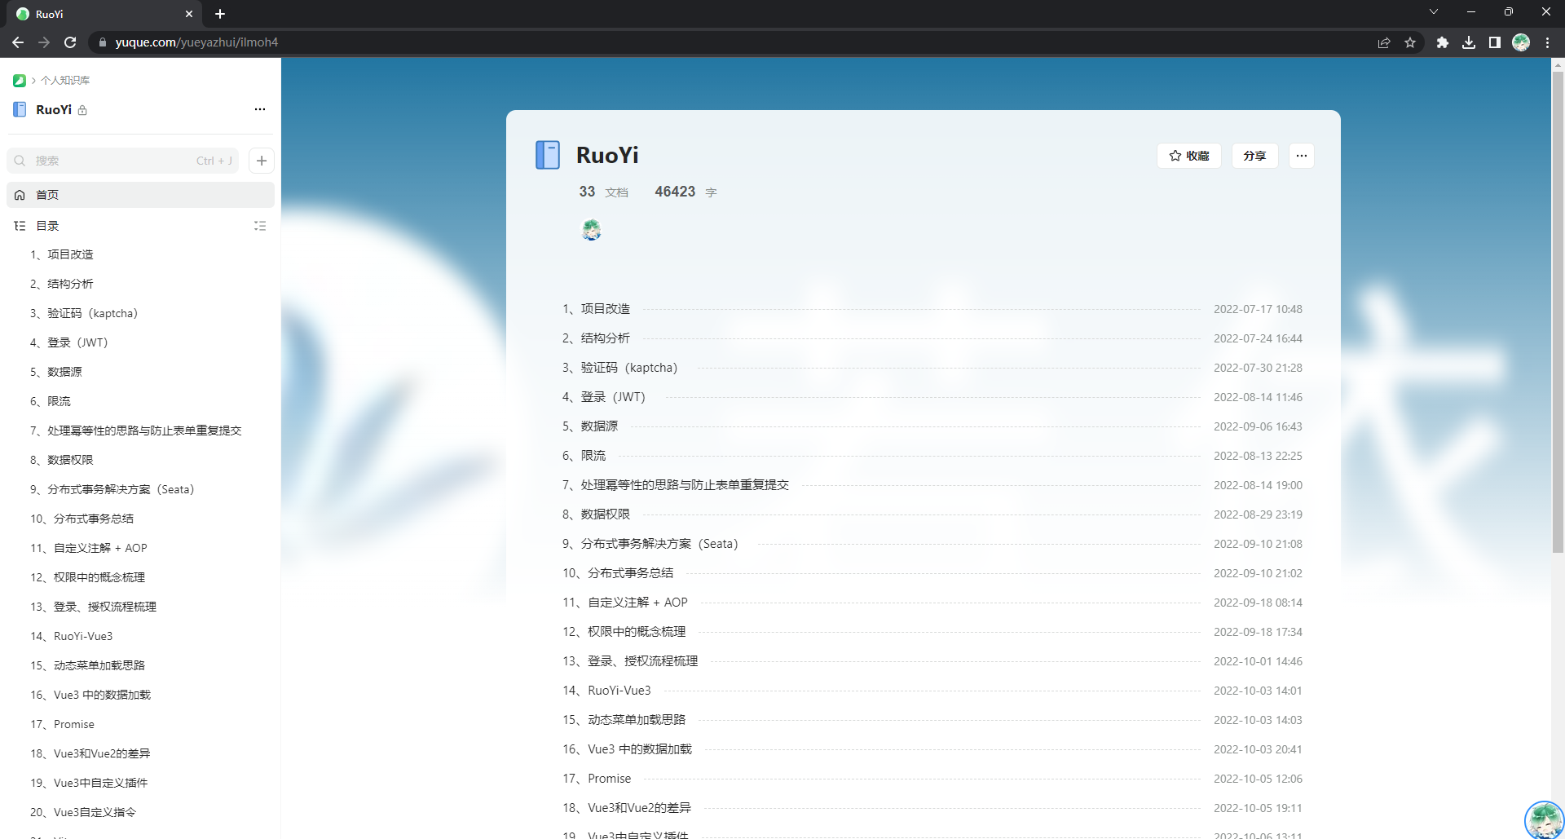
Task: Open a new tab with plus button
Action: coord(220,14)
